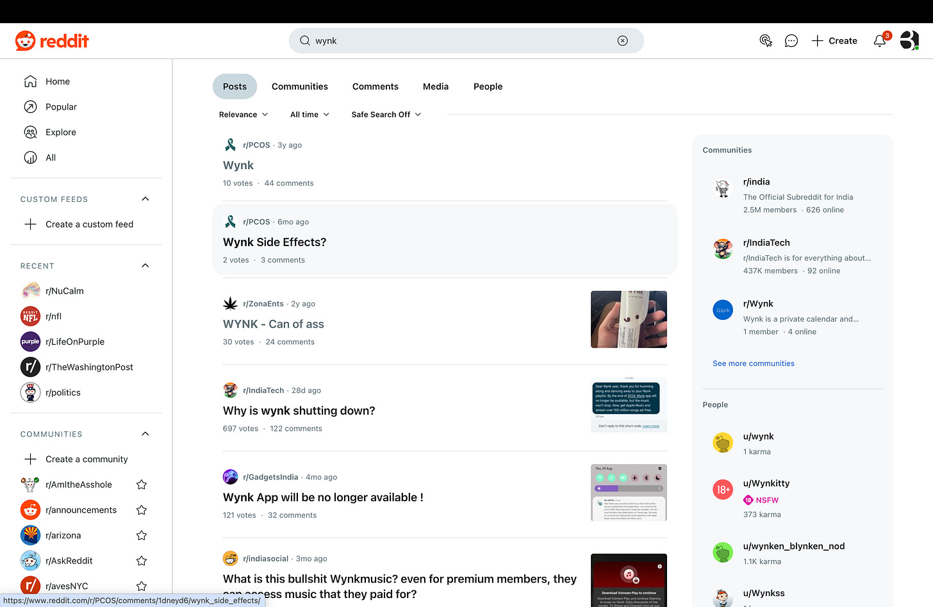
Task: Favorite r/AskReddit with the star
Action: (x=142, y=561)
